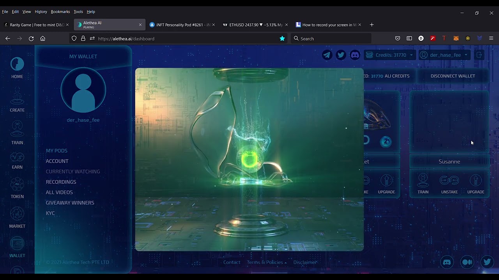
Task: Open the Pocket save icon in toolbar
Action: coord(398,38)
